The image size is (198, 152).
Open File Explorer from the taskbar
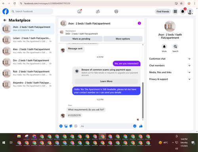pos(19,136)
